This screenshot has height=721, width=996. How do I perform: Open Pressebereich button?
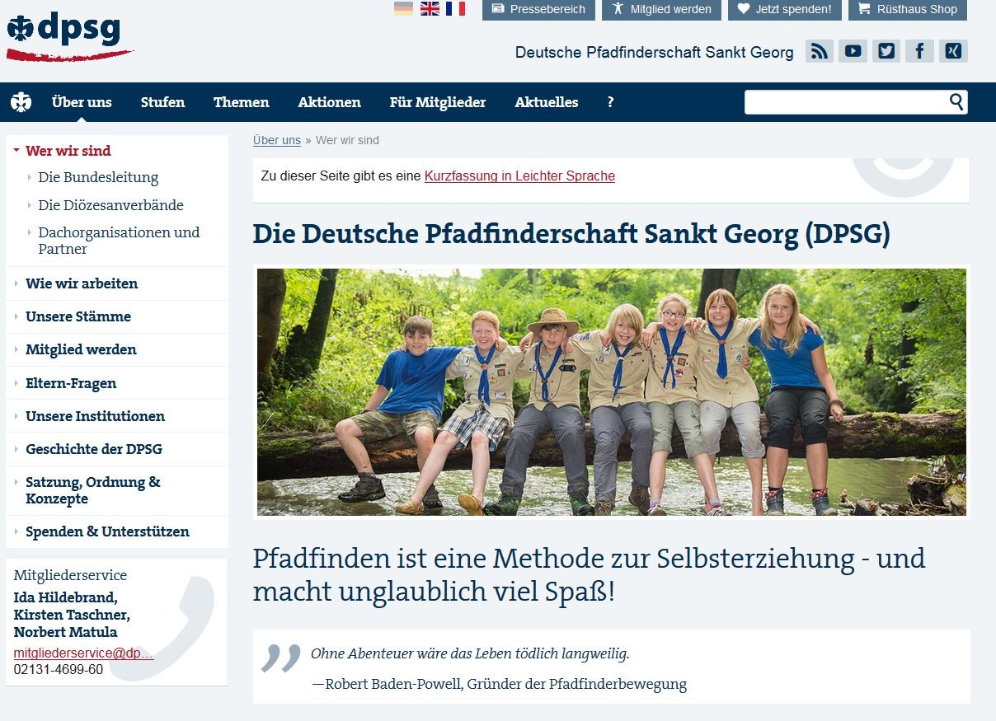(x=538, y=9)
